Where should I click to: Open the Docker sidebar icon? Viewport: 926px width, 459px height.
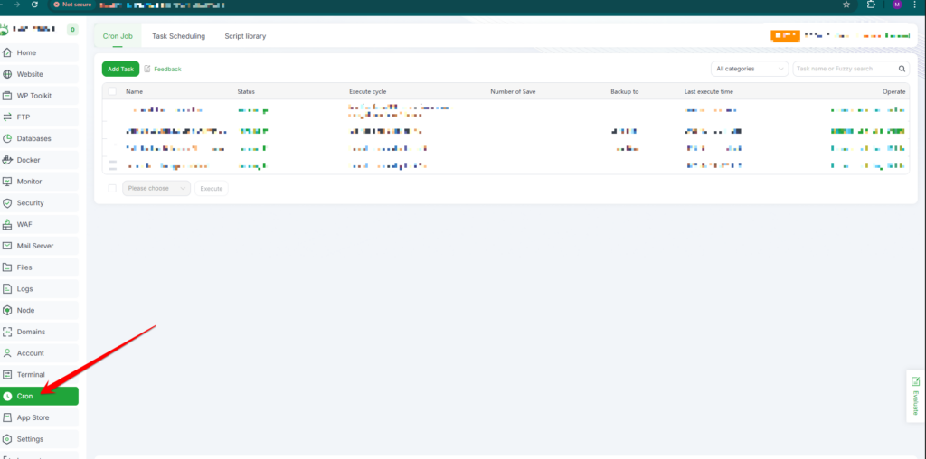pos(7,160)
